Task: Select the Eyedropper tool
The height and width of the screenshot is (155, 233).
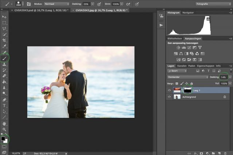Action: pyautogui.click(x=4, y=46)
